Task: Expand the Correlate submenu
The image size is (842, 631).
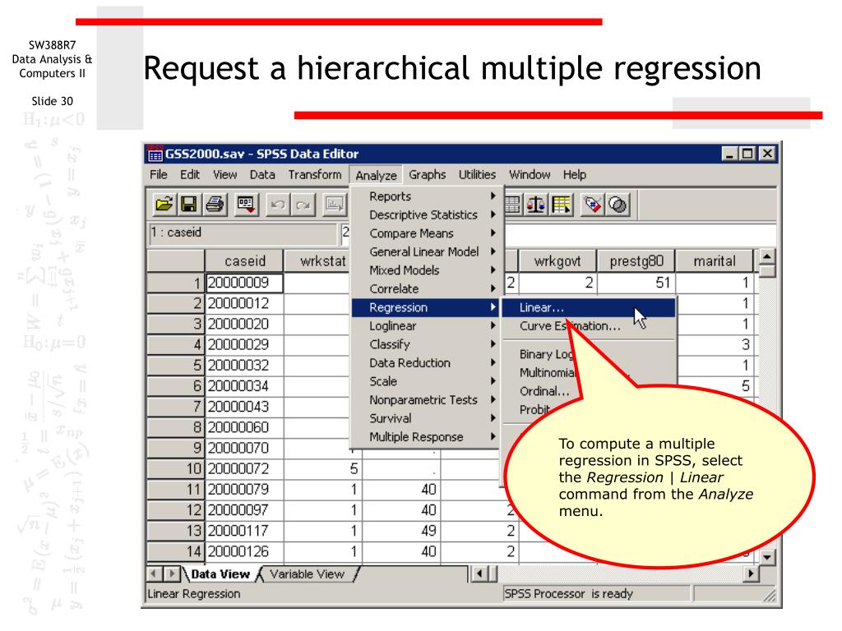Action: pyautogui.click(x=427, y=289)
